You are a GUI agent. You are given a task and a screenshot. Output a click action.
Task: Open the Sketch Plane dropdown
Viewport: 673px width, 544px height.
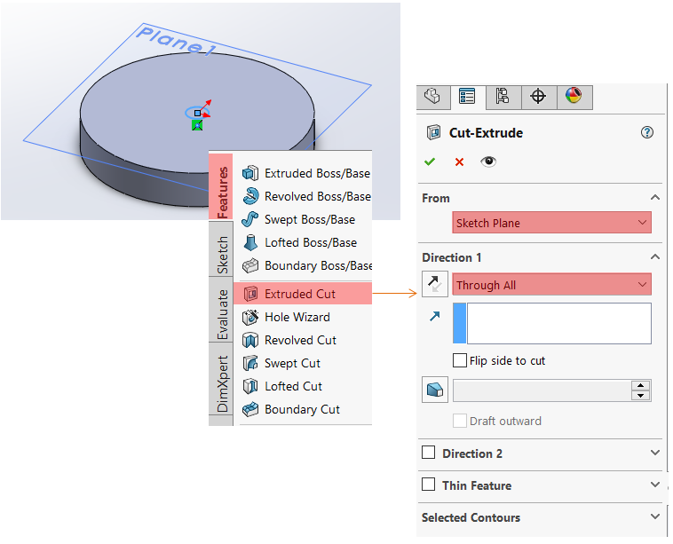pos(551,223)
